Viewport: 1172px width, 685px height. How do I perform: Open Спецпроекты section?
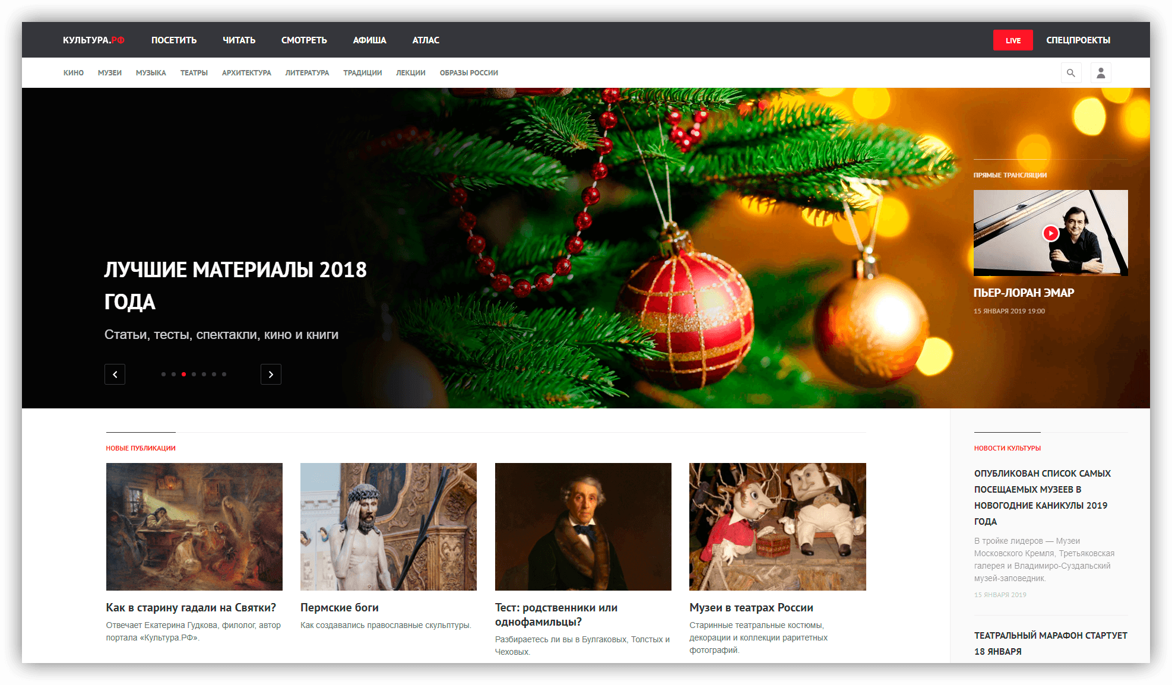point(1078,40)
